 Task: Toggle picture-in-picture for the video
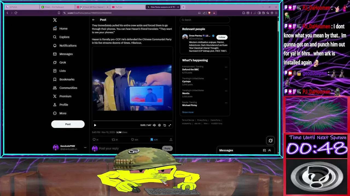click(165, 125)
